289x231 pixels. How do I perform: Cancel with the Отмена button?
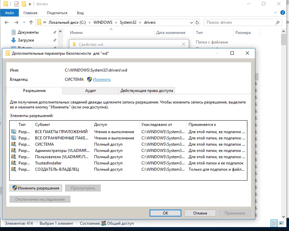tap(200, 213)
